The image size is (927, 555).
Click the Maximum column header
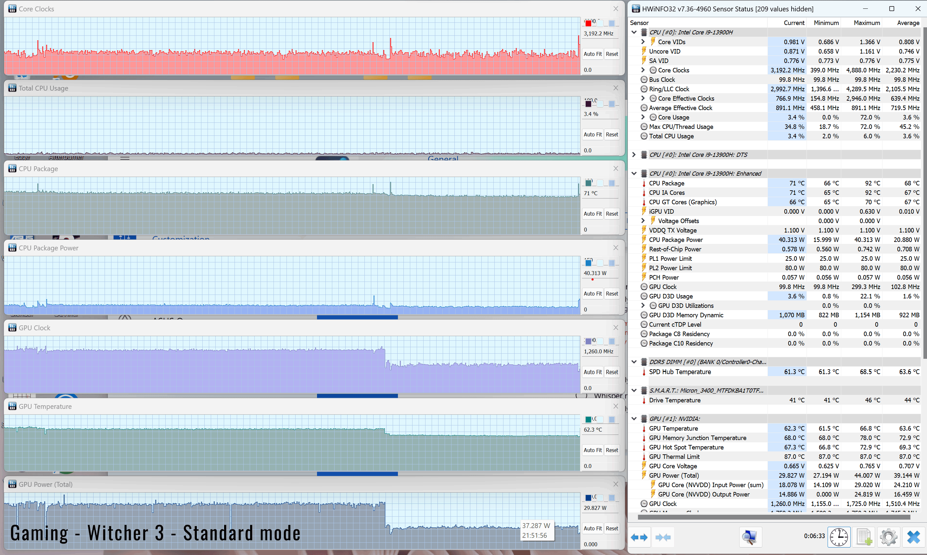click(861, 23)
